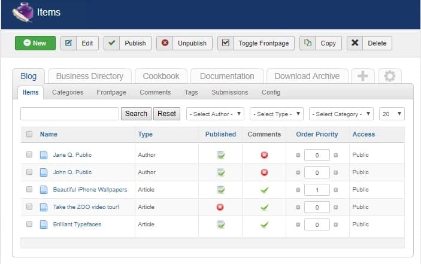
Task: Enable comments for Jane Q. Public
Action: 264,155
